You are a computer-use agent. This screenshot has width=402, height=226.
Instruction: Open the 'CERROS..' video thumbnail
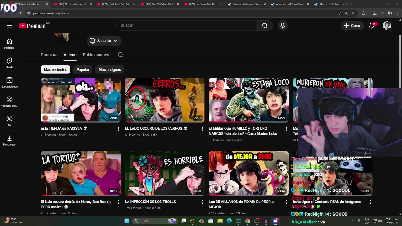tap(165, 100)
